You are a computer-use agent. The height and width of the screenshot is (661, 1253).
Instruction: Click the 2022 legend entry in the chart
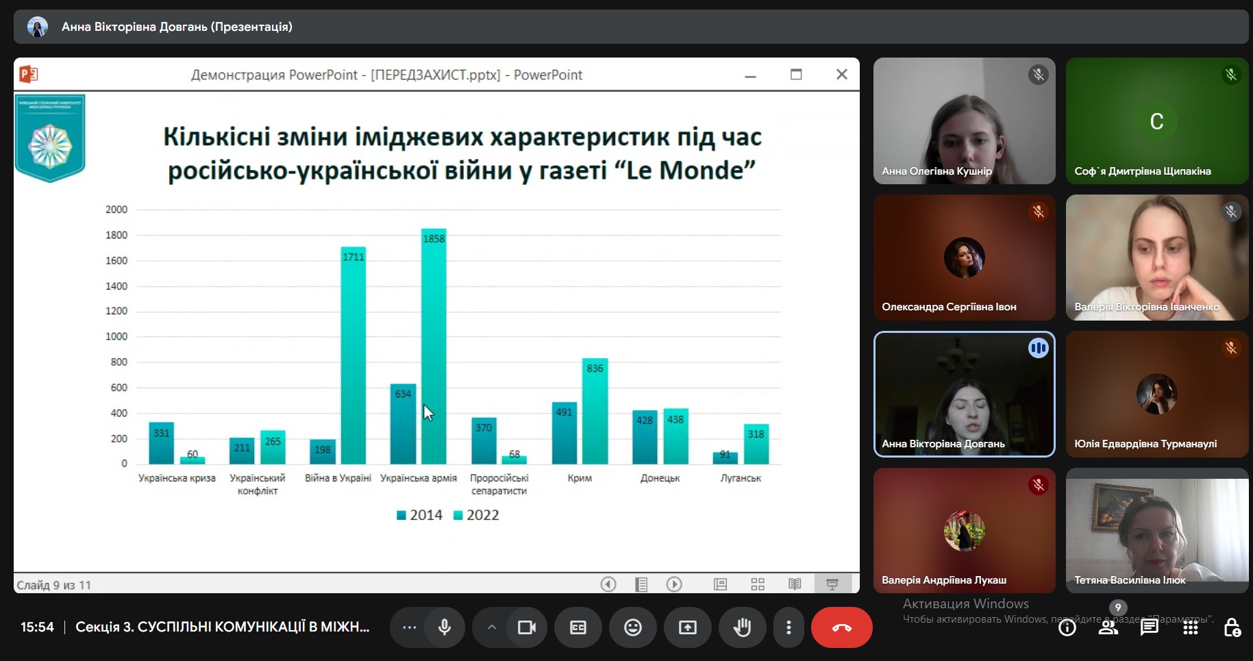coord(477,515)
